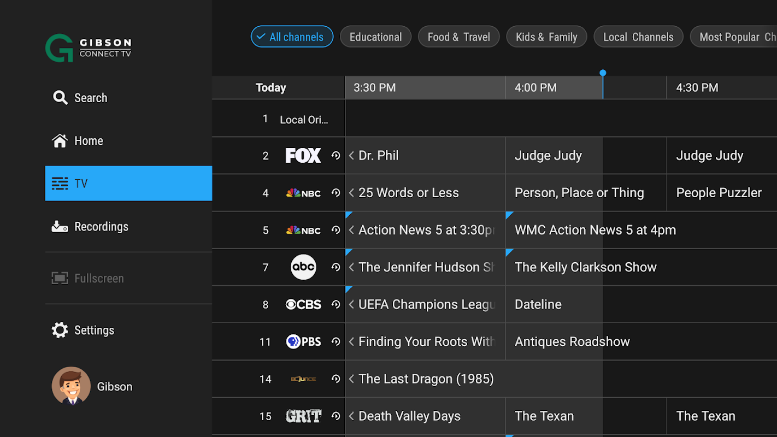777x437 pixels.
Task: Click the catch-up icon beside FOX
Action: 335,156
